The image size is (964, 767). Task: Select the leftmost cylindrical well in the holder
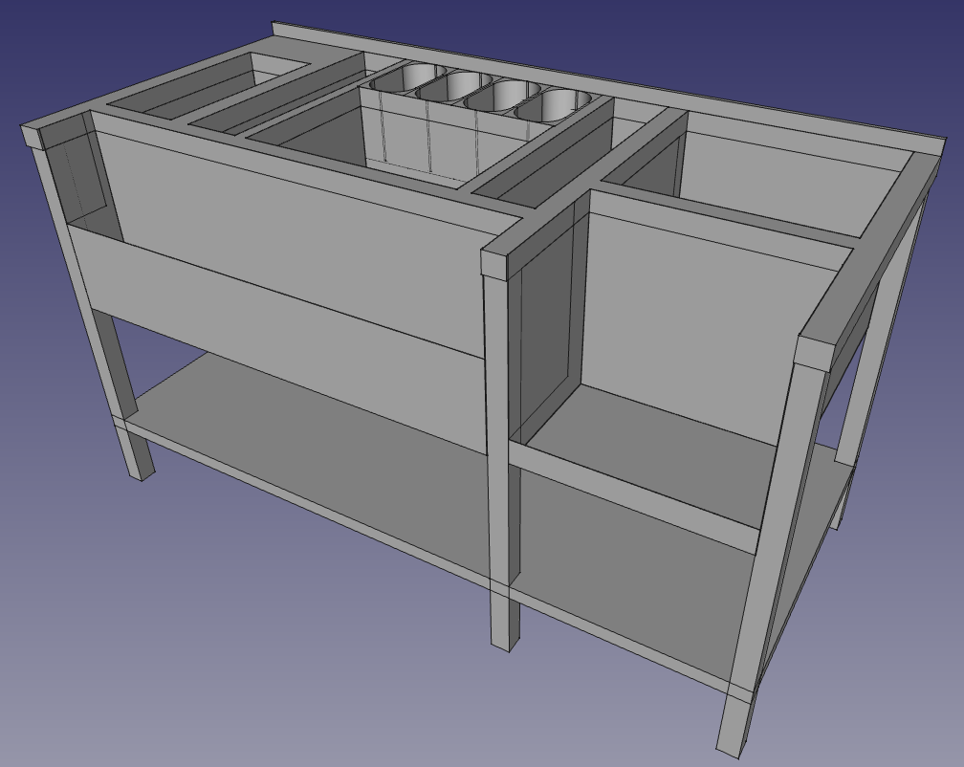[409, 78]
